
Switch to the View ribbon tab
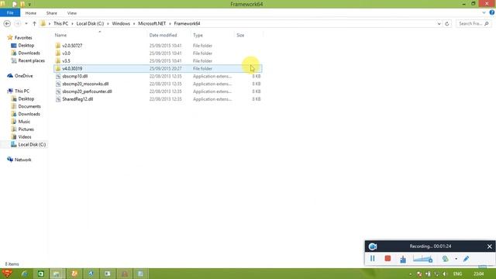pyautogui.click(x=72, y=13)
